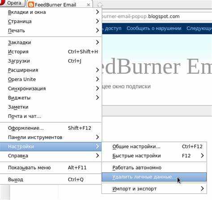Open Загрузки menu entry

[51, 61]
